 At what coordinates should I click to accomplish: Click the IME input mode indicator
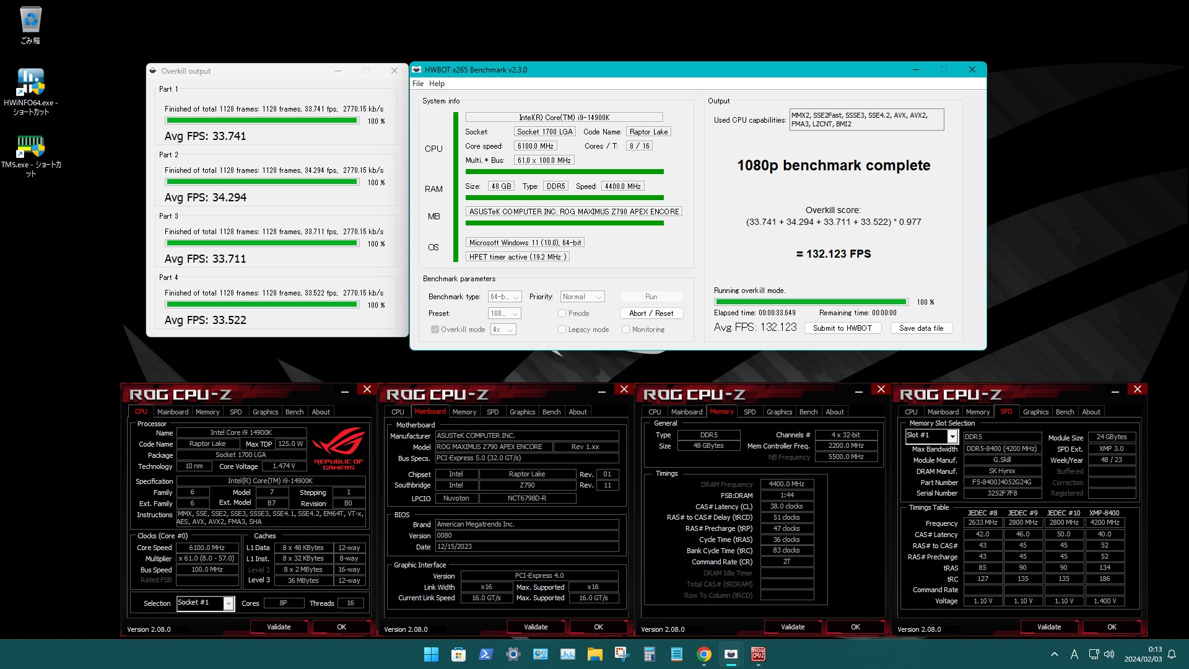click(x=1074, y=654)
